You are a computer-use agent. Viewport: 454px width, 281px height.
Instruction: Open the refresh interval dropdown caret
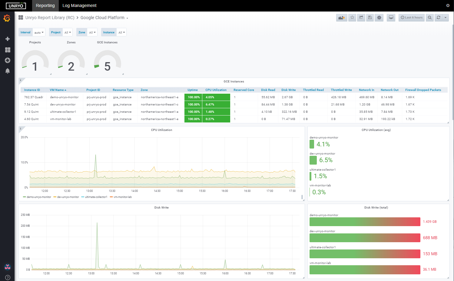pos(445,18)
